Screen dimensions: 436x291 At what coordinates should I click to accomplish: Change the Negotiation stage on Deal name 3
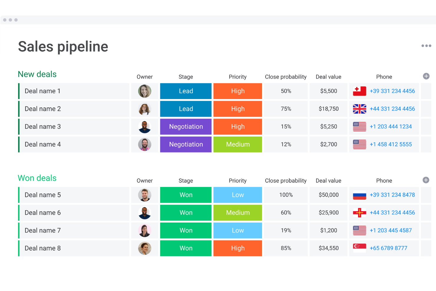point(186,126)
